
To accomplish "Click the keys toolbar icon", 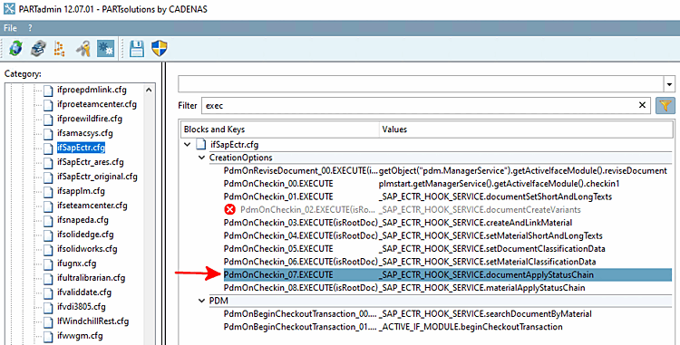I will pos(83,49).
